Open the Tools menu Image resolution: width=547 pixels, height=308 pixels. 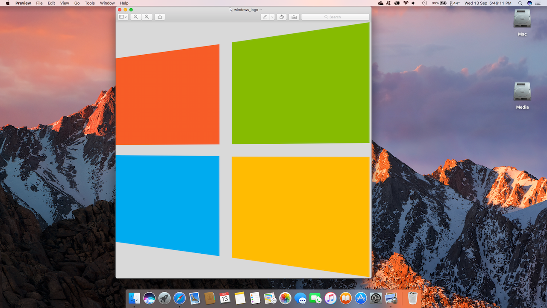90,3
